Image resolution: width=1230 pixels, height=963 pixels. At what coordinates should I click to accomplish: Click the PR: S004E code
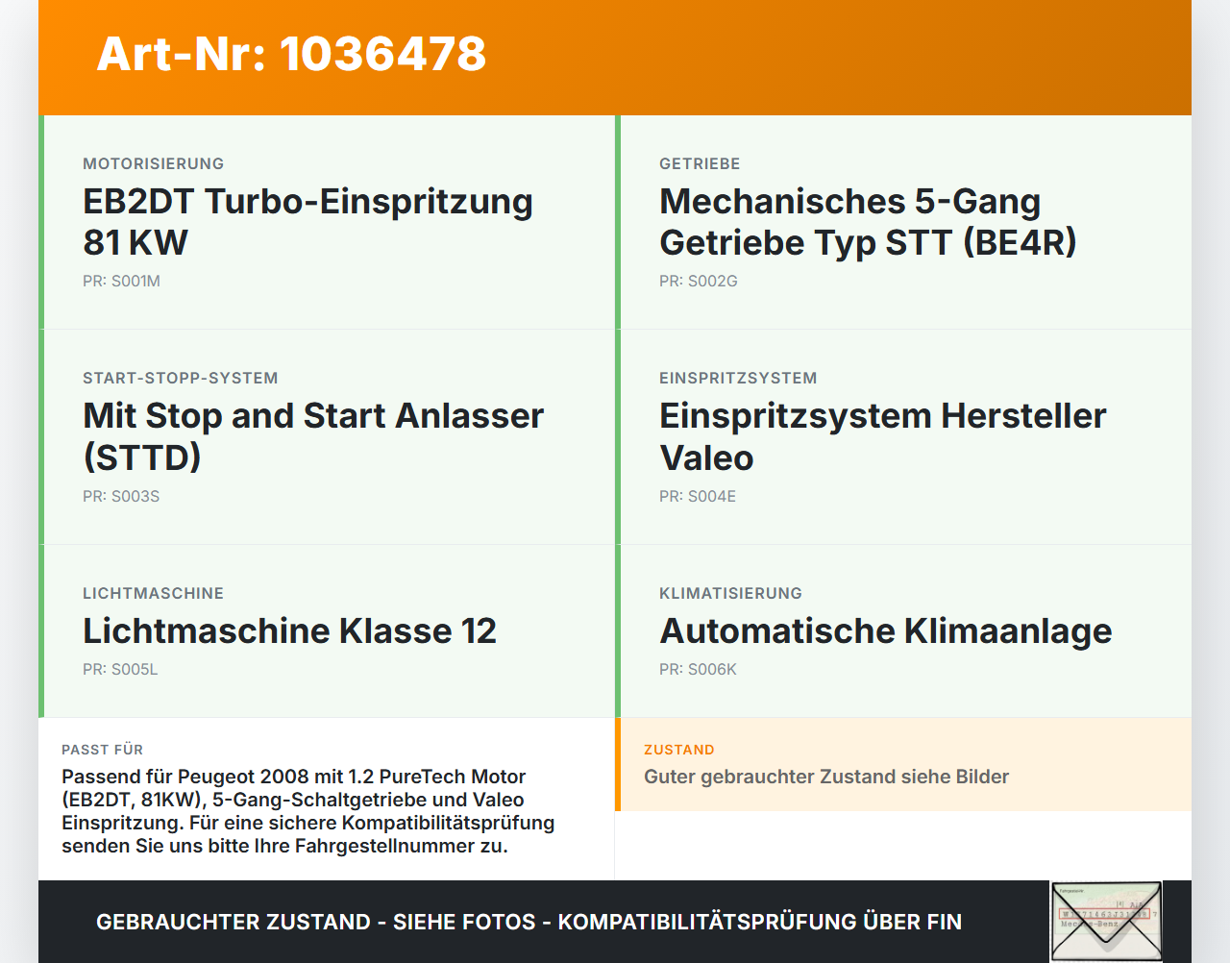point(698,497)
